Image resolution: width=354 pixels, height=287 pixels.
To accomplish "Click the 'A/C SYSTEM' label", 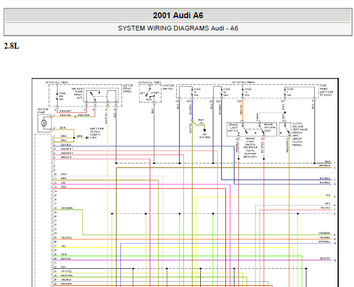I will pyautogui.click(x=205, y=136).
